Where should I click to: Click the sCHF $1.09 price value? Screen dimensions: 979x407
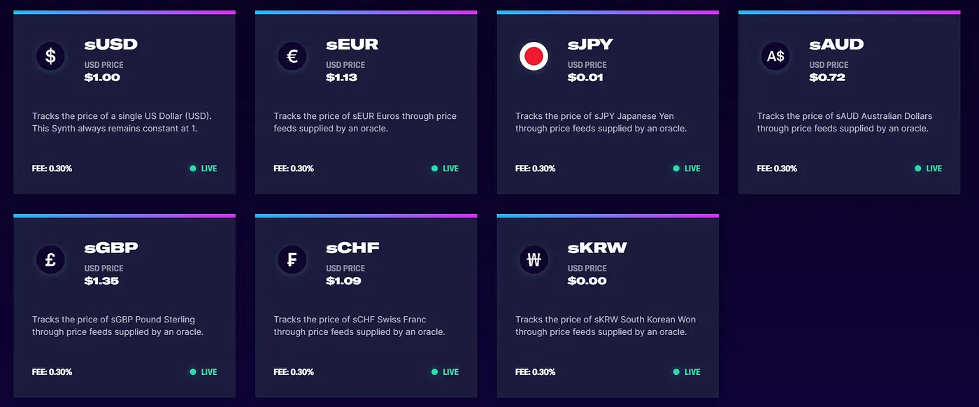(x=343, y=281)
